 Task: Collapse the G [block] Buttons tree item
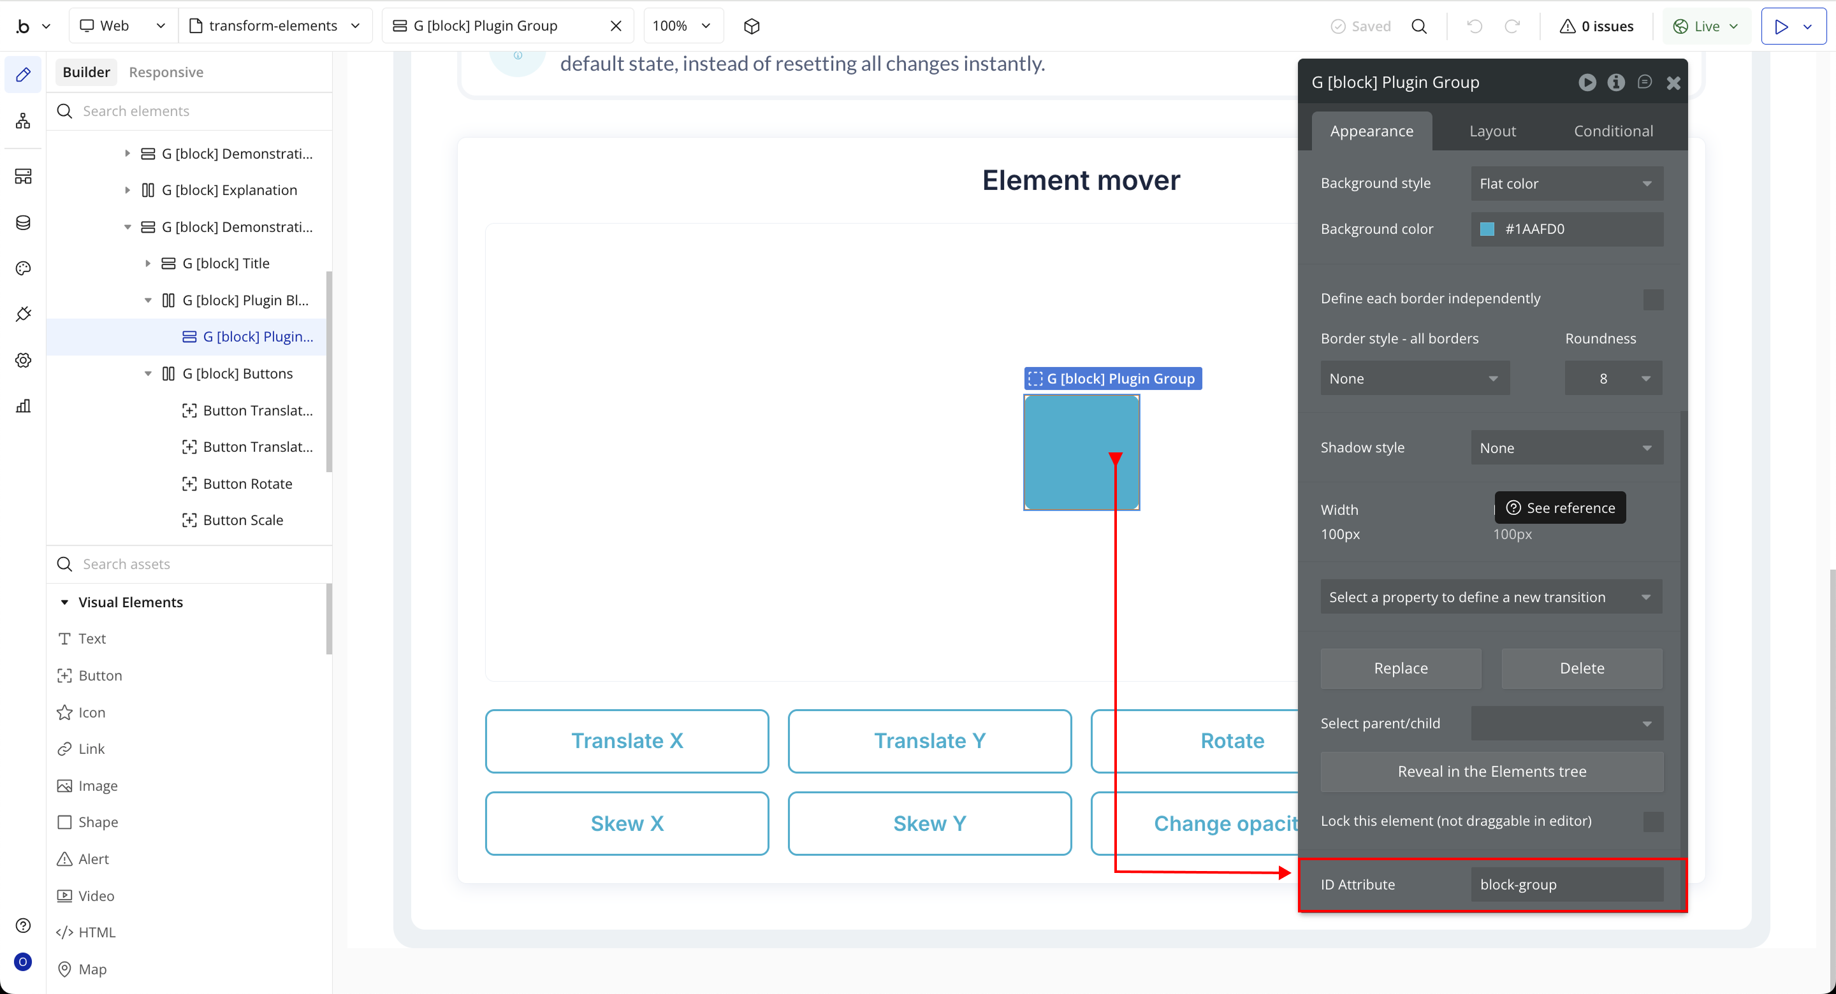(147, 373)
